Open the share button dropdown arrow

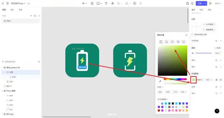tap(205, 3)
